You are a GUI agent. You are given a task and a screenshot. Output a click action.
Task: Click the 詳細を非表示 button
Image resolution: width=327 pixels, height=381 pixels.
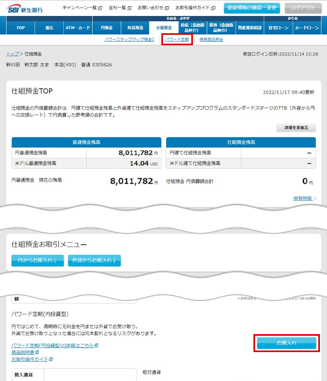[x=296, y=128]
